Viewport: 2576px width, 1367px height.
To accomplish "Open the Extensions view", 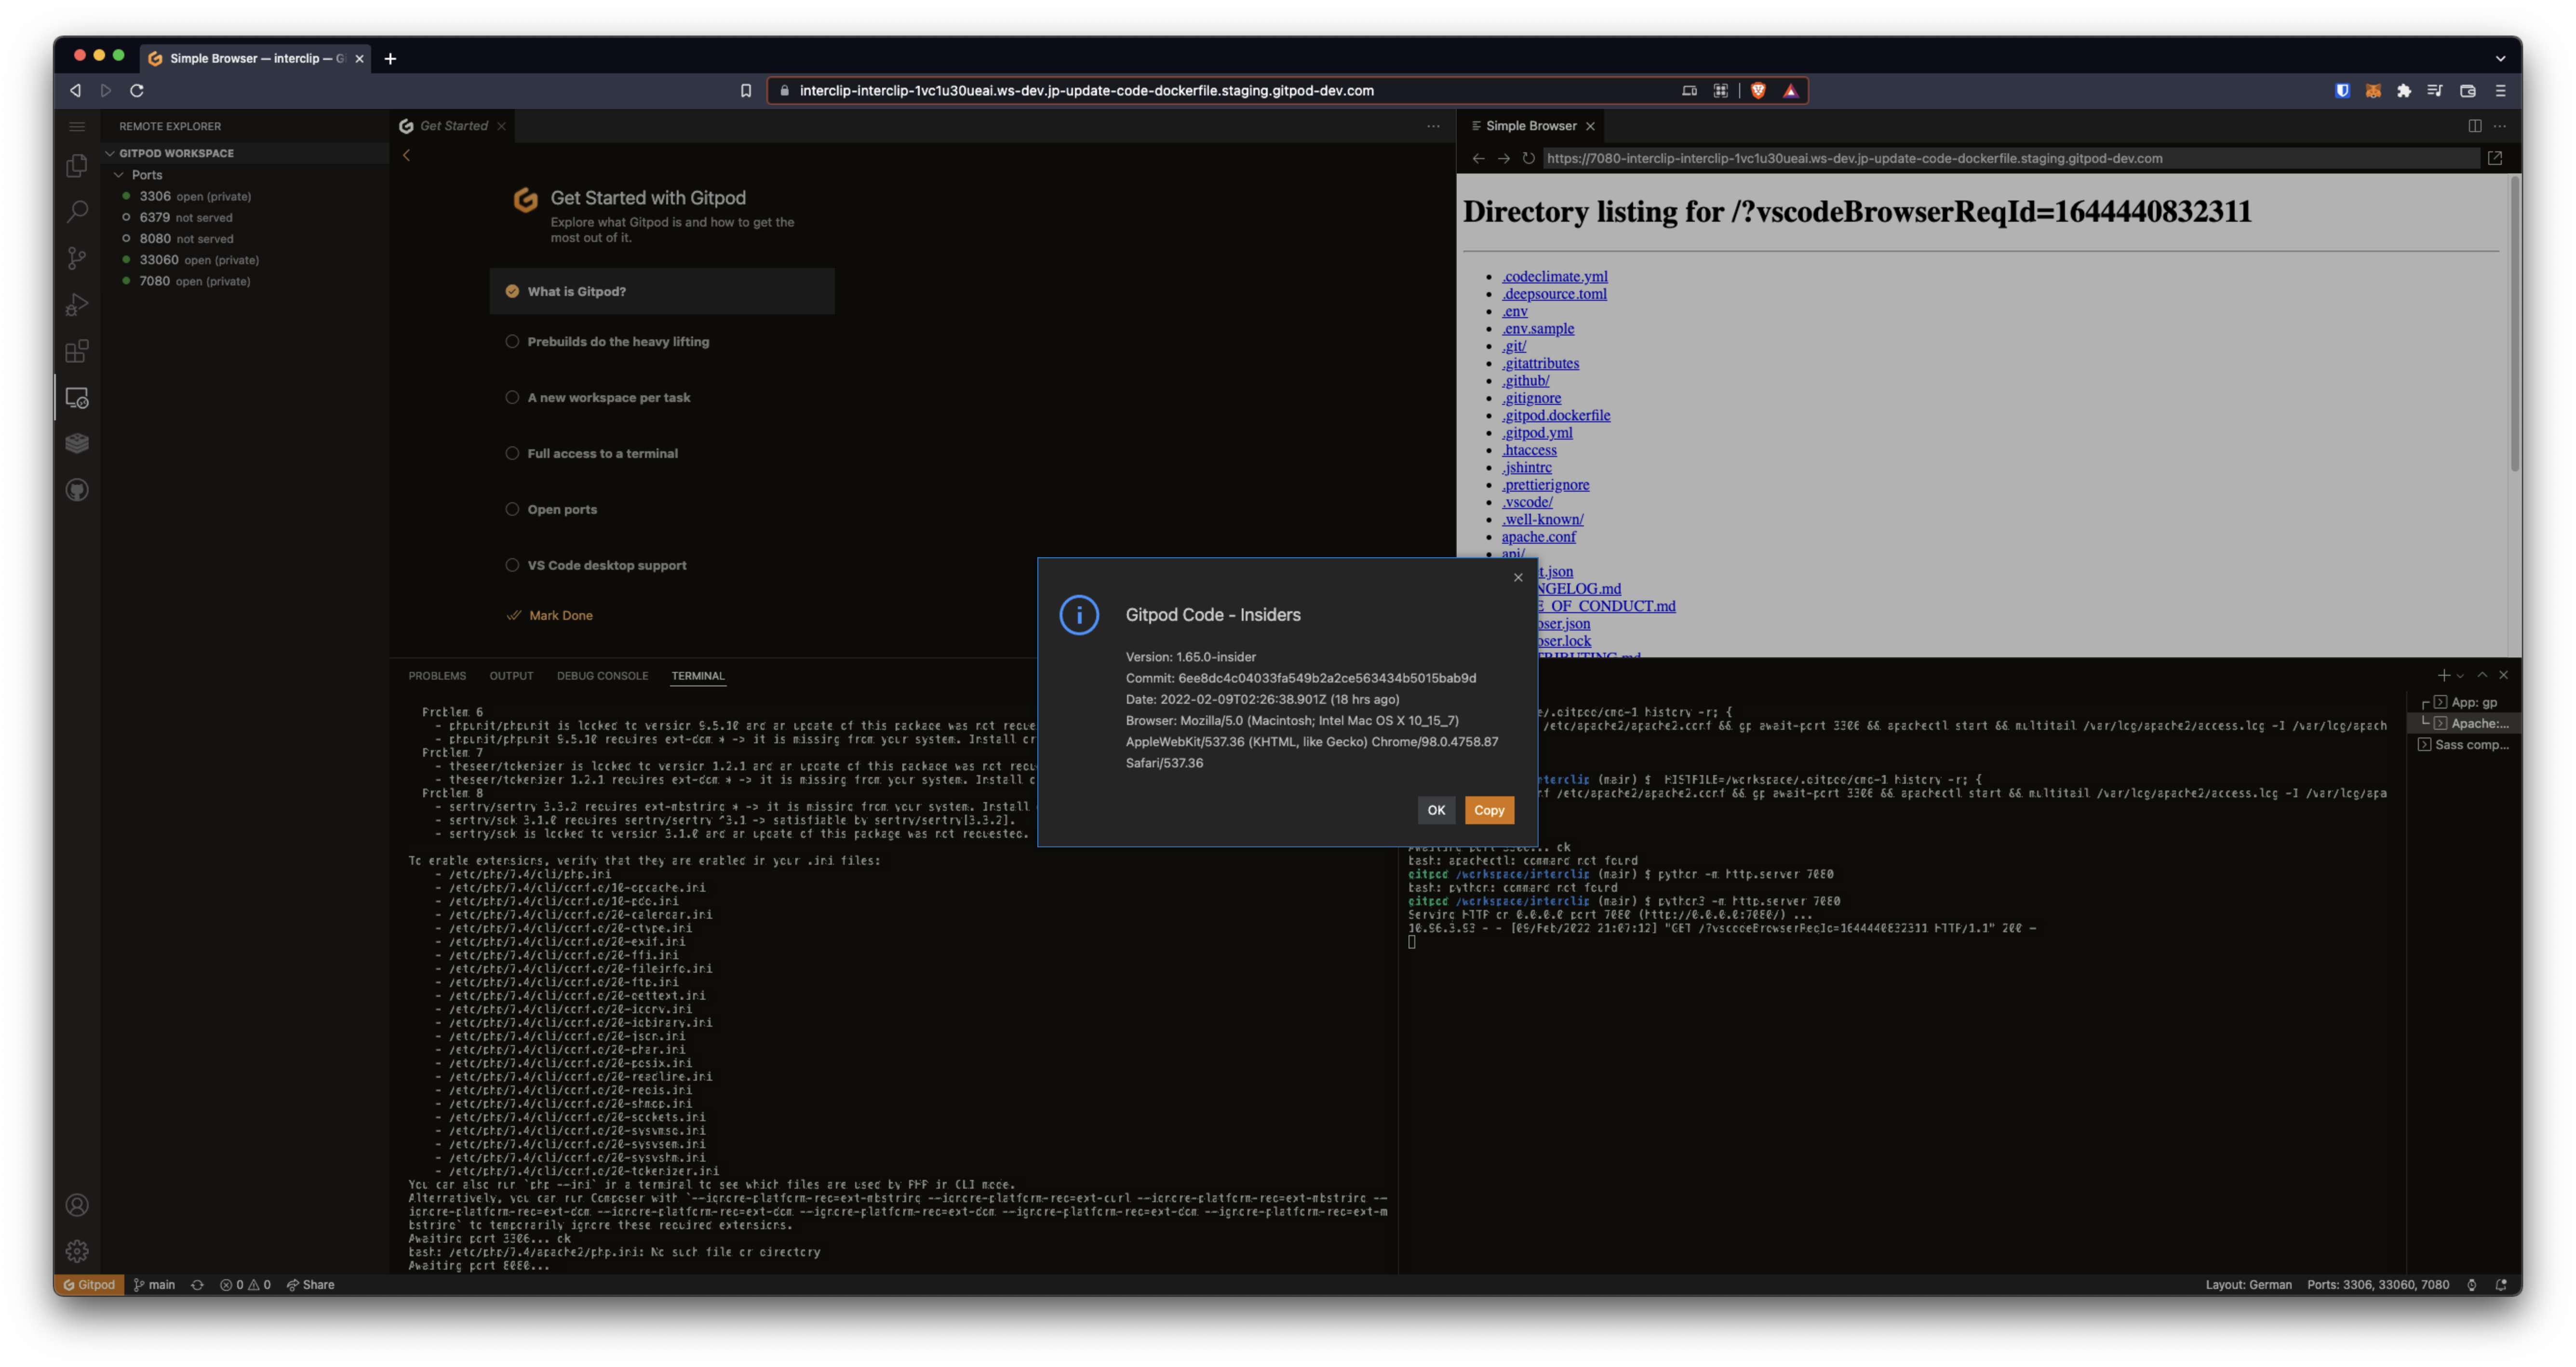I will (77, 351).
